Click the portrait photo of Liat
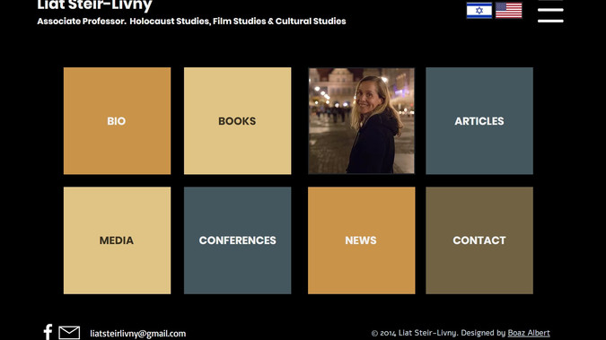The width and height of the screenshot is (606, 340). [x=362, y=121]
